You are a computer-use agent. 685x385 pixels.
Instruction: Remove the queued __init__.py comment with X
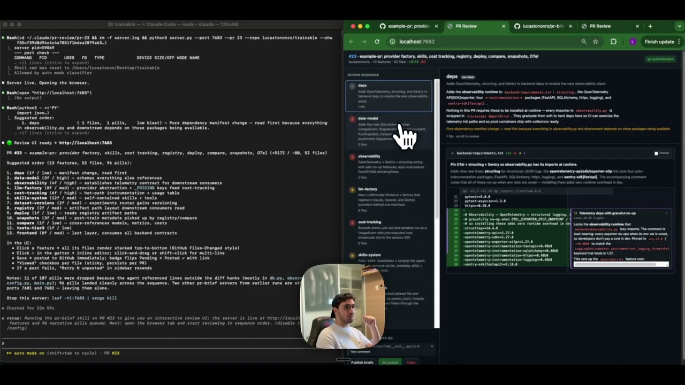click(432, 346)
